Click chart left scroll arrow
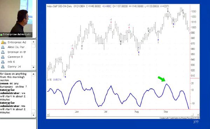The height and width of the screenshot is (129, 210). (48, 115)
